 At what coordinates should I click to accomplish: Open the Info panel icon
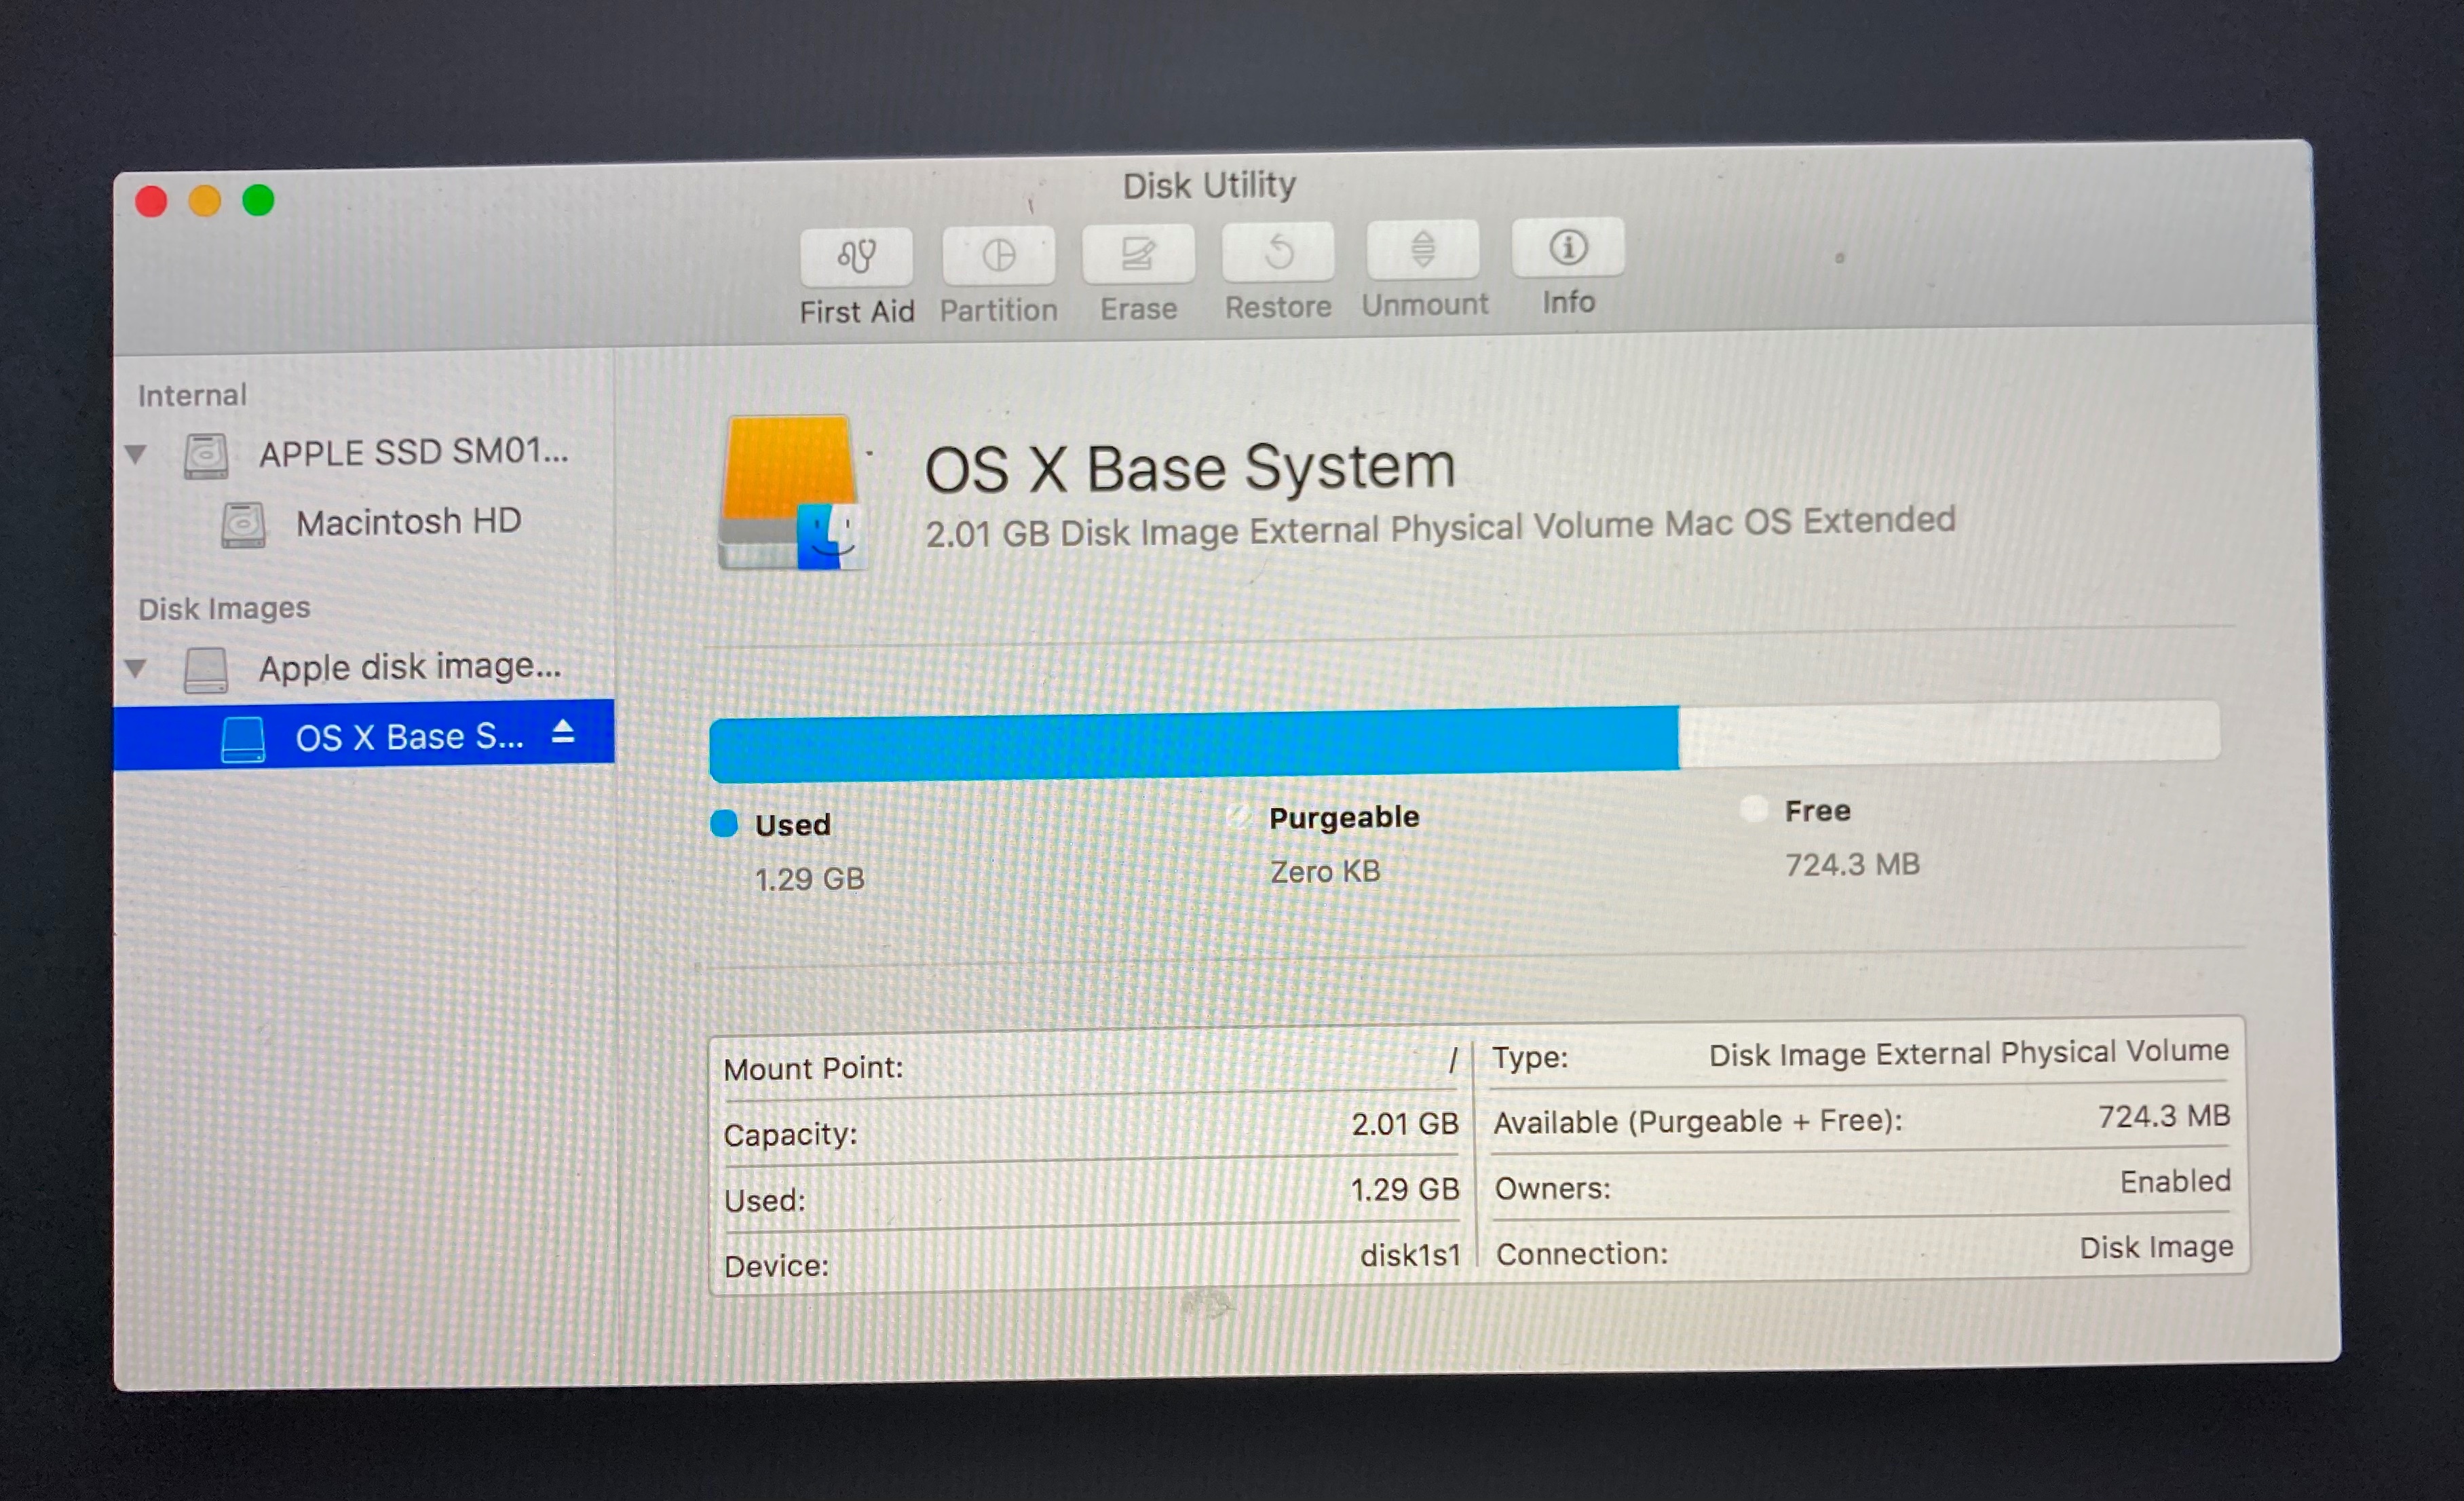click(1567, 246)
